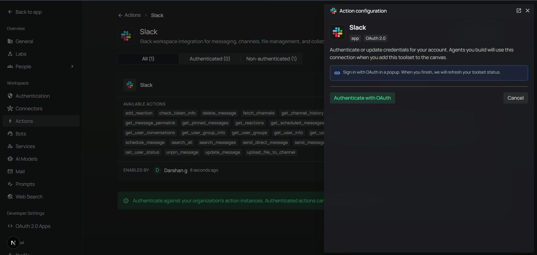This screenshot has height=255, width=537.
Task: Click Authenticate with OAuth button
Action: pyautogui.click(x=362, y=98)
